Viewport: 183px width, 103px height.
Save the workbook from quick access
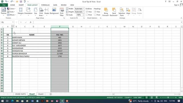point(21,1)
